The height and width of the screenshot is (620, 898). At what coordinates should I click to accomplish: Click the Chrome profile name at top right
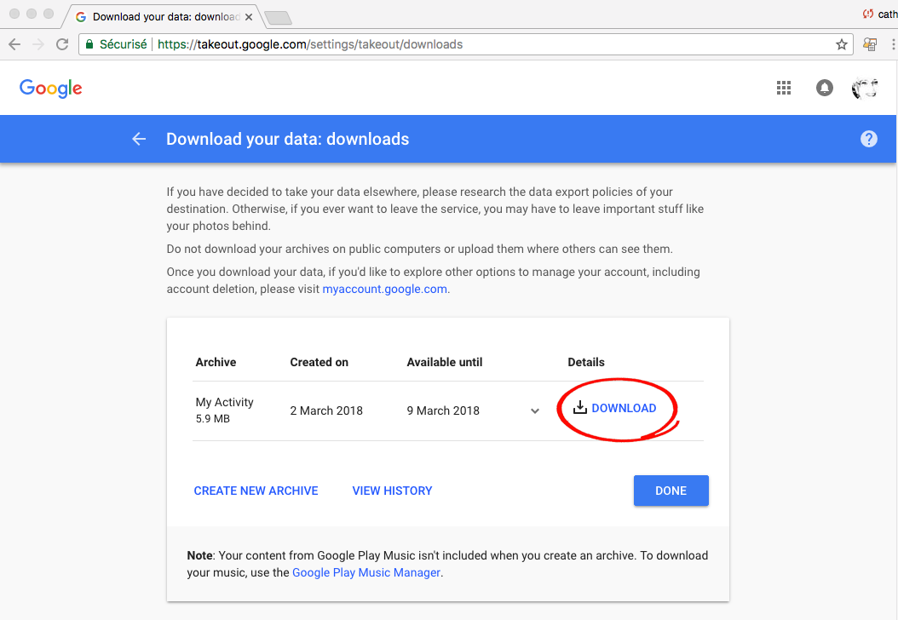tap(887, 14)
